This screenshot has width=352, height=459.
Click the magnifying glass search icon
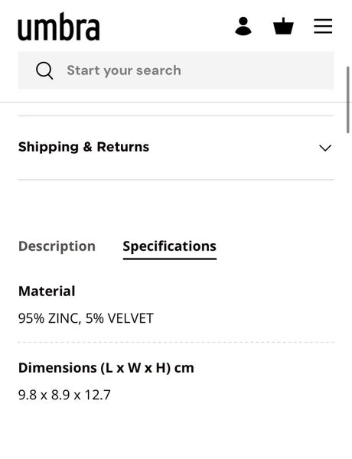[44, 70]
